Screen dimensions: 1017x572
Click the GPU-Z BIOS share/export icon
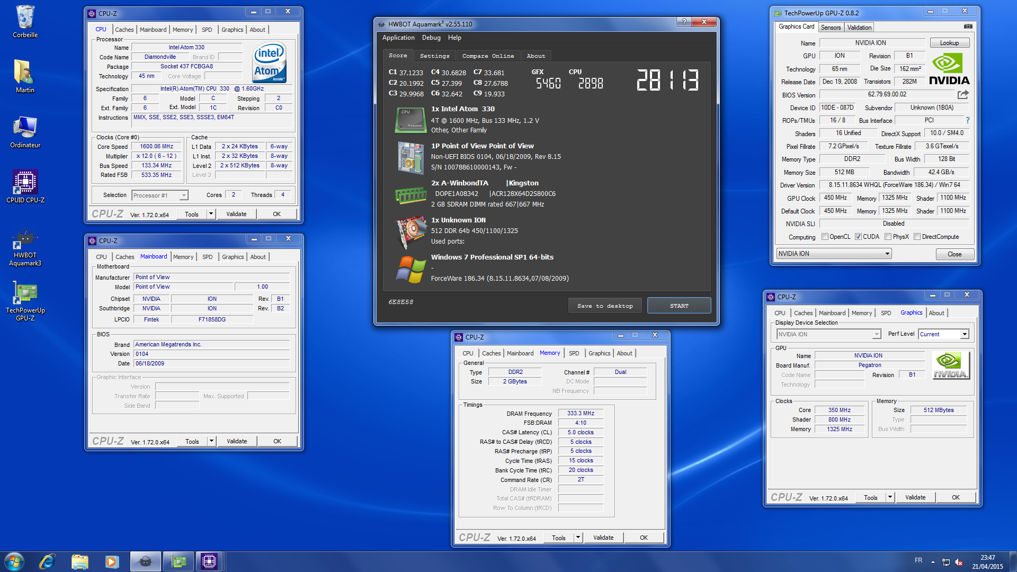963,94
